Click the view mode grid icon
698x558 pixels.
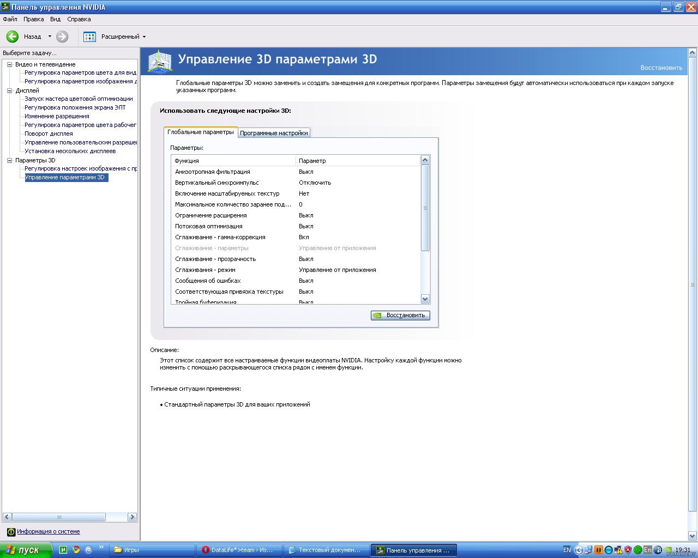(89, 37)
